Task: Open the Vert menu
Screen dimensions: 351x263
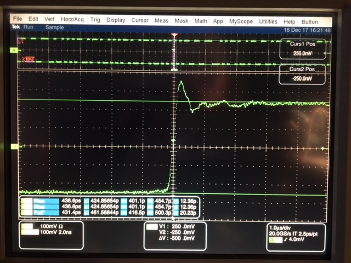Action: [49, 19]
